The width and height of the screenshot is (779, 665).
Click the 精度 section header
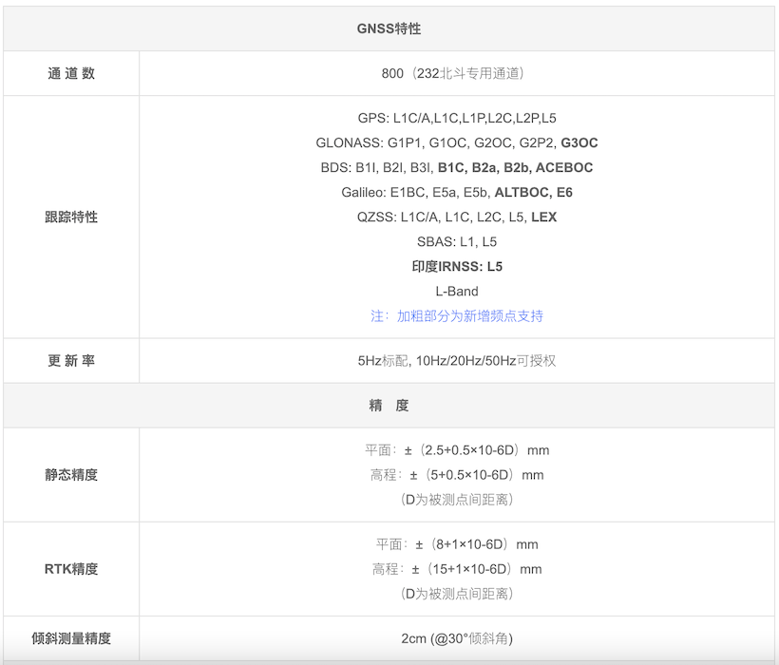coord(389,406)
